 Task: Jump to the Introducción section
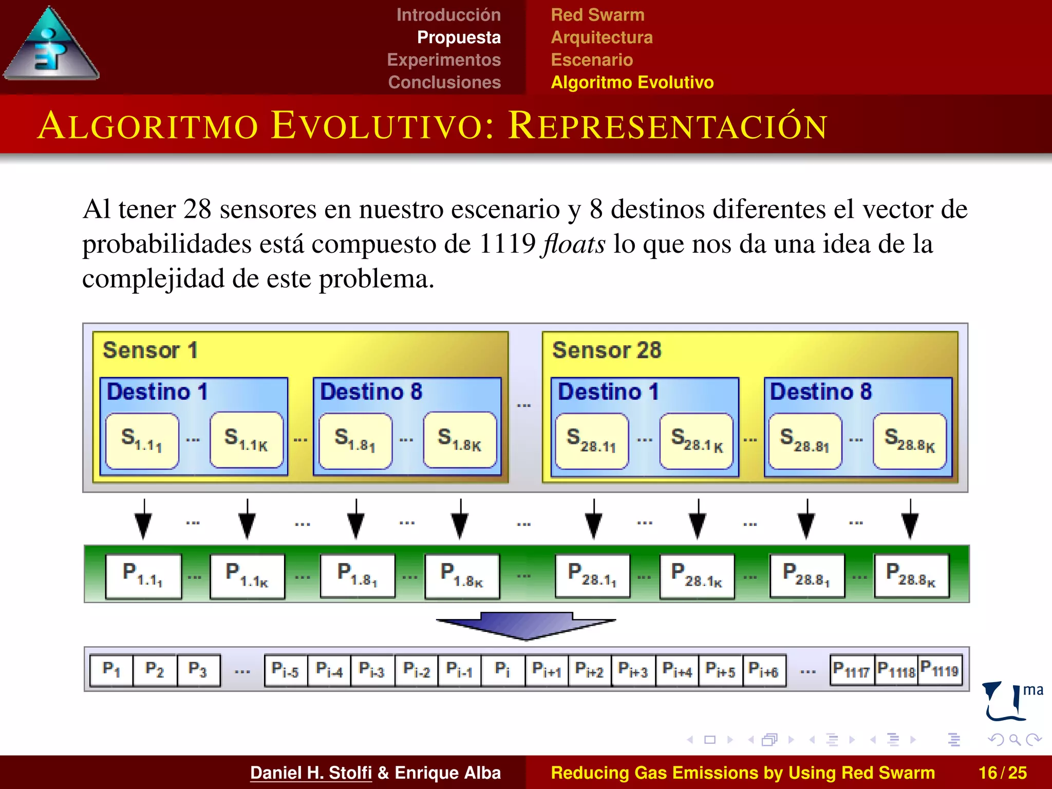448,15
